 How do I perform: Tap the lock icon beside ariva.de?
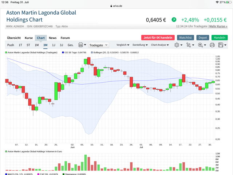coord(111,6)
